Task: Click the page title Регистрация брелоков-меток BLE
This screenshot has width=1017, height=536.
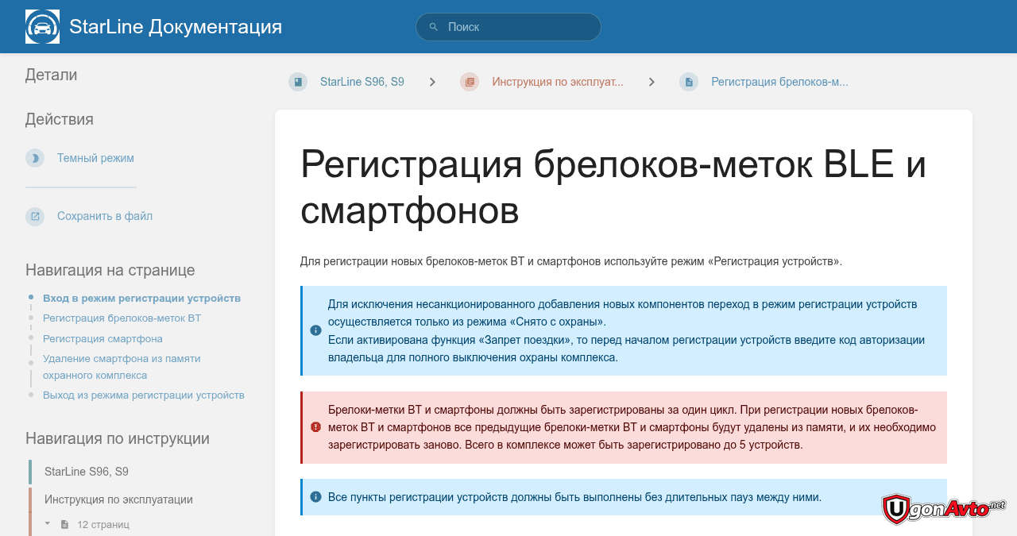Action: pyautogui.click(x=613, y=187)
